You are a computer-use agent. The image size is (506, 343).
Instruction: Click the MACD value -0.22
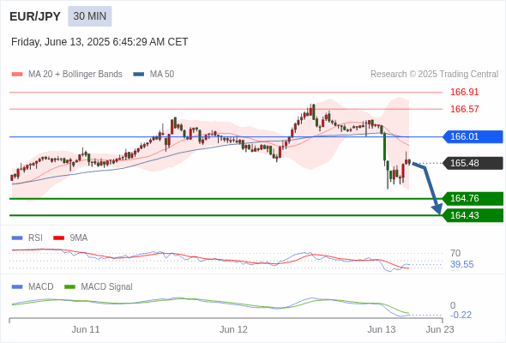pyautogui.click(x=461, y=315)
